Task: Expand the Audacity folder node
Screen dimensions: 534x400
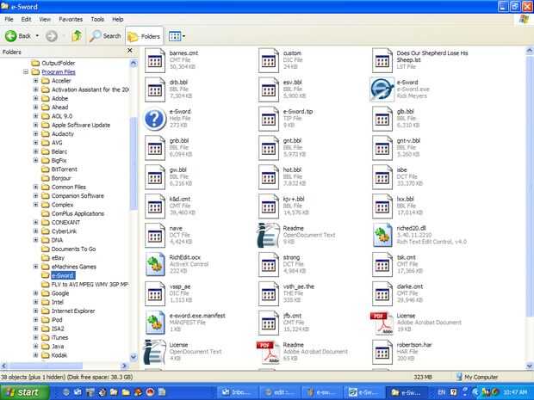Action: [35, 133]
